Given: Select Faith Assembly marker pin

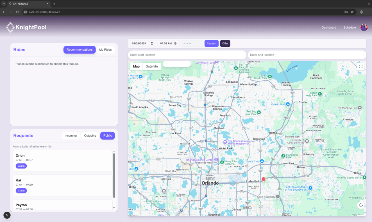Looking at the screenshot, I should pyautogui.click(x=278, y=197).
